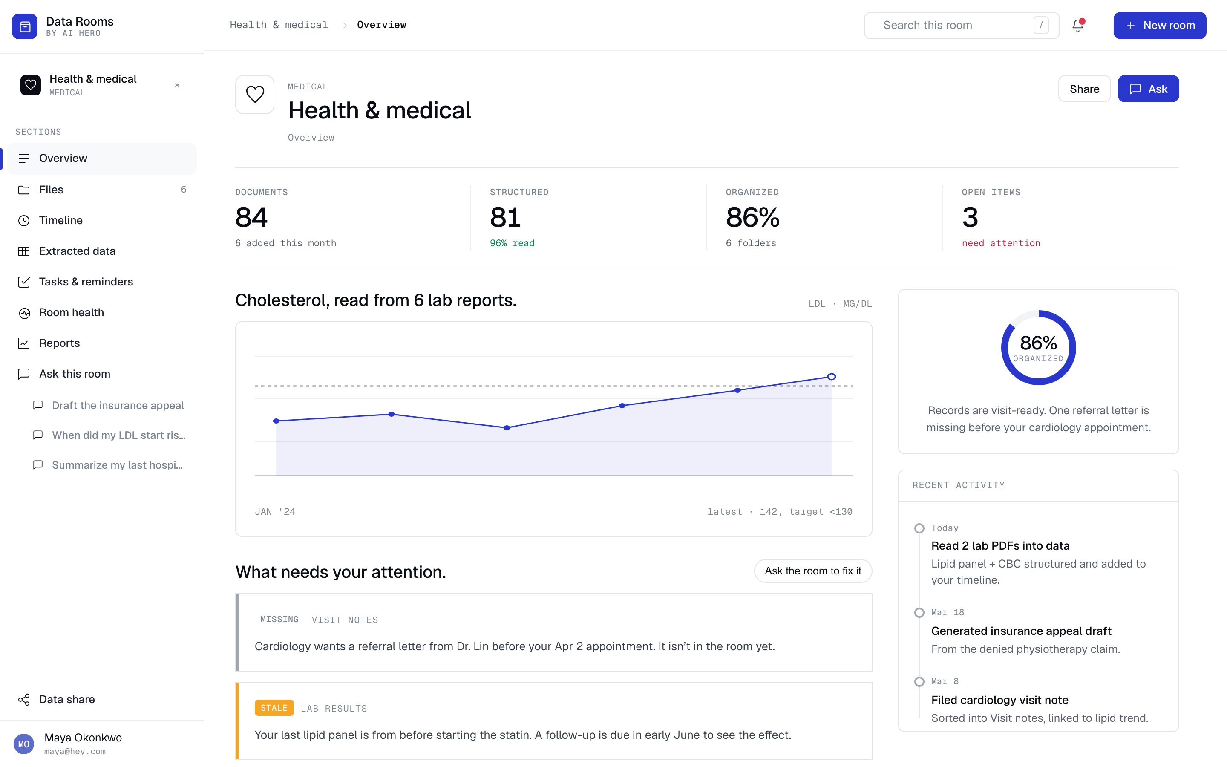The width and height of the screenshot is (1227, 767).
Task: Click the New room button
Action: tap(1160, 26)
